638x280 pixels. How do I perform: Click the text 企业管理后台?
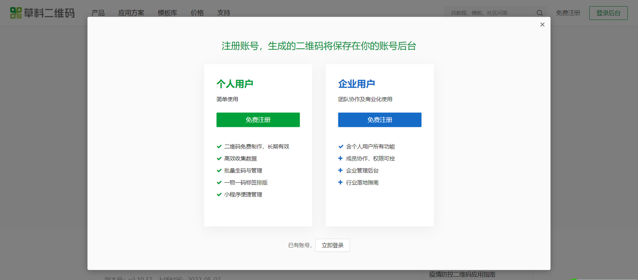pyautogui.click(x=362, y=170)
